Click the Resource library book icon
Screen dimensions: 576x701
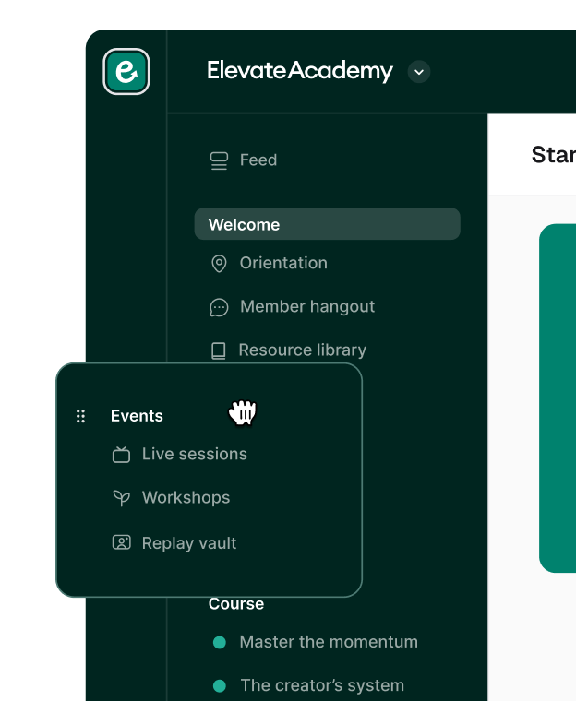[x=219, y=350]
